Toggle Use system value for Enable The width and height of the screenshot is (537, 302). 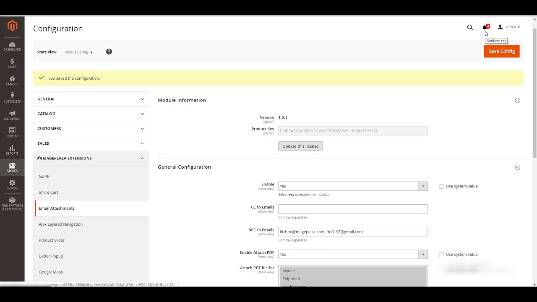(441, 186)
